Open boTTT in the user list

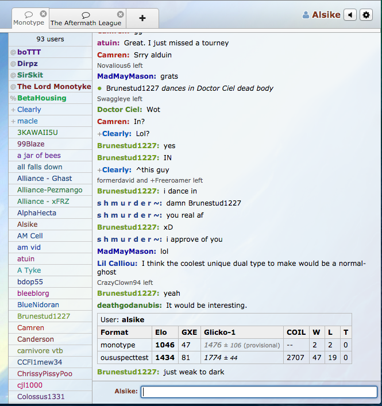pyautogui.click(x=51, y=52)
